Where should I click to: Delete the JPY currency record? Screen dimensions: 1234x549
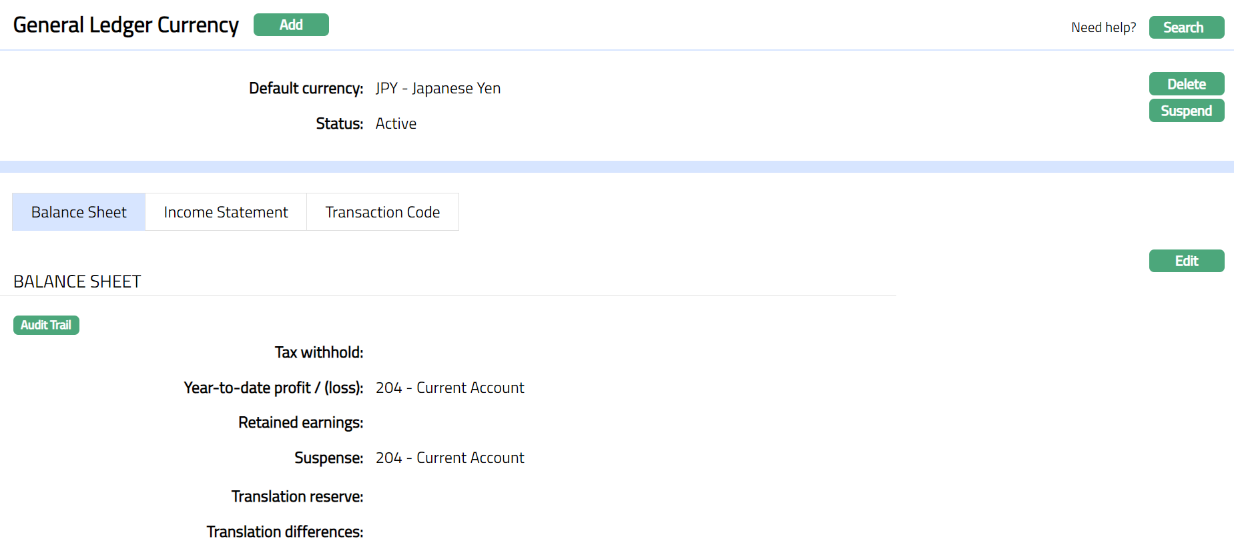[x=1186, y=84]
